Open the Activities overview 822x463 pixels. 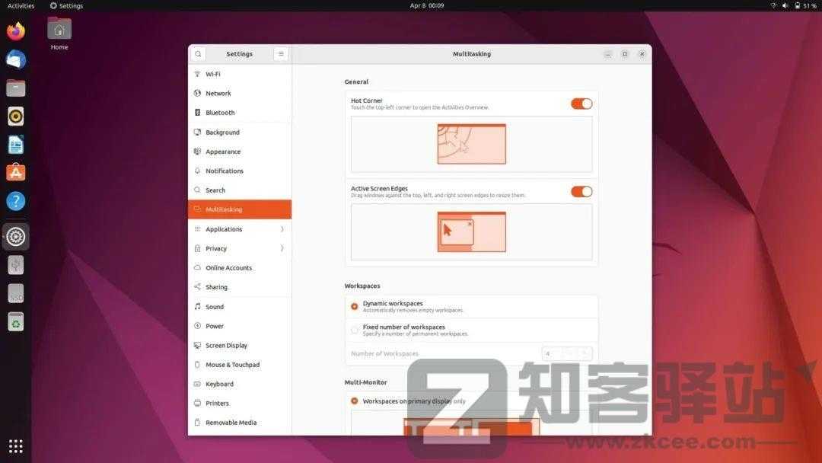pos(20,5)
